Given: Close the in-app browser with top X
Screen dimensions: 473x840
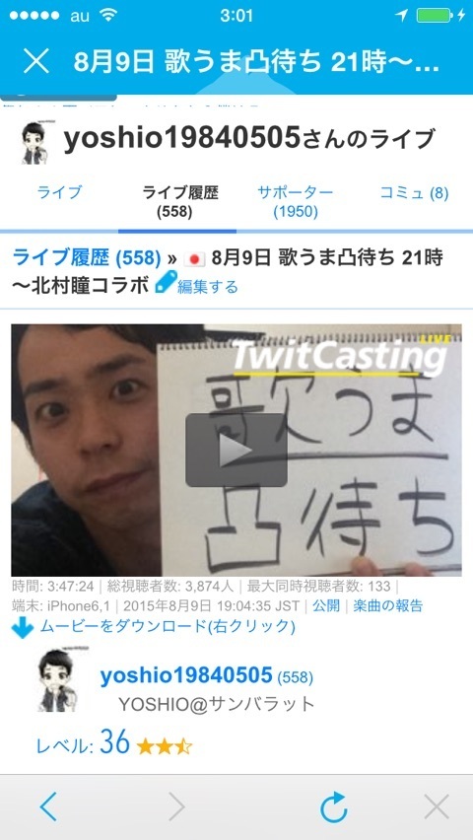Looking at the screenshot, I should pos(35,61).
